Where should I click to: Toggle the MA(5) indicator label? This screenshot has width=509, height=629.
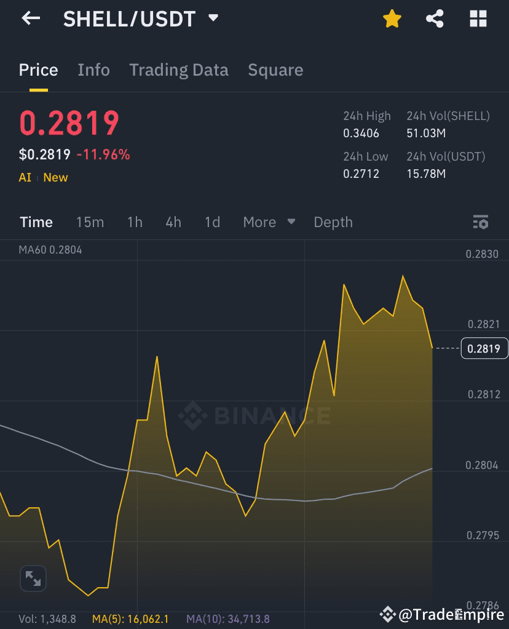click(130, 619)
